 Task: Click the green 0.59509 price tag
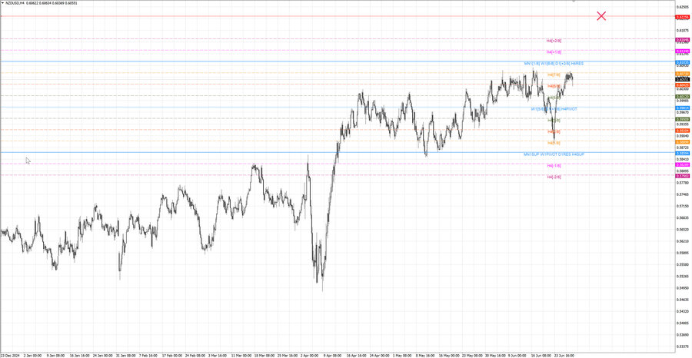tap(682, 119)
